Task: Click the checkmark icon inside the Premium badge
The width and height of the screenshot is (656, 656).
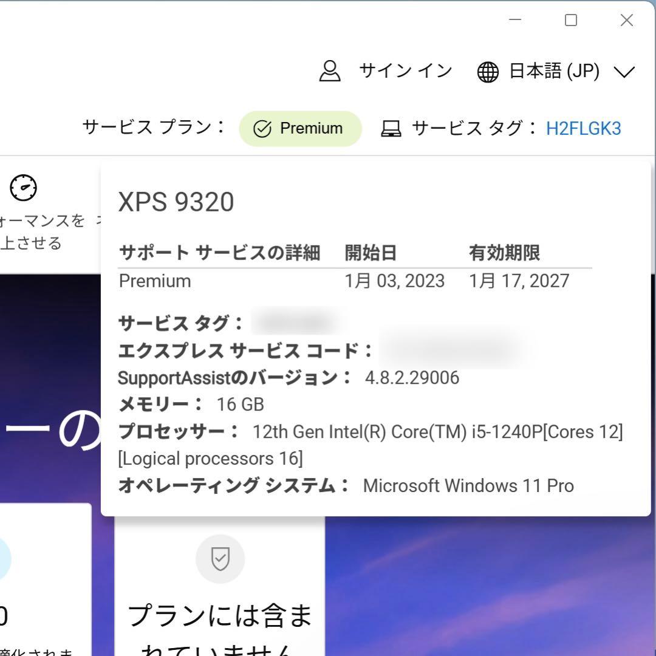Action: [262, 128]
